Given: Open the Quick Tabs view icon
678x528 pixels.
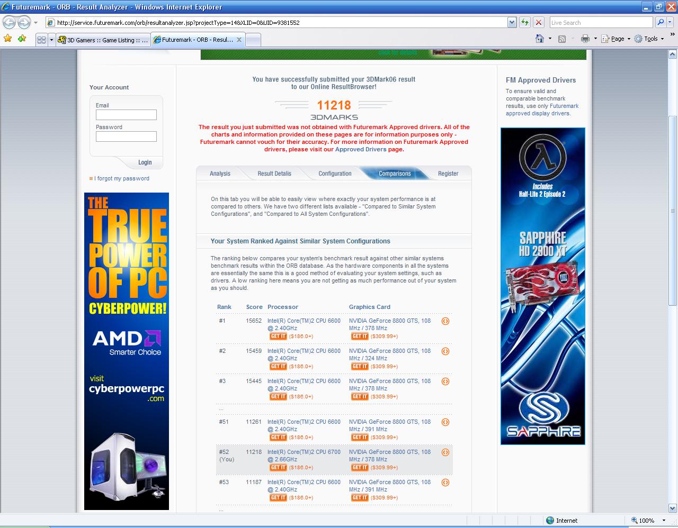Looking at the screenshot, I should (41, 40).
